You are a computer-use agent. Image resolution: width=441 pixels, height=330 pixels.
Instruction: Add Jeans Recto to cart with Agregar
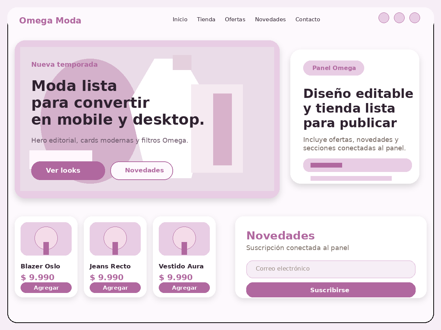115,287
